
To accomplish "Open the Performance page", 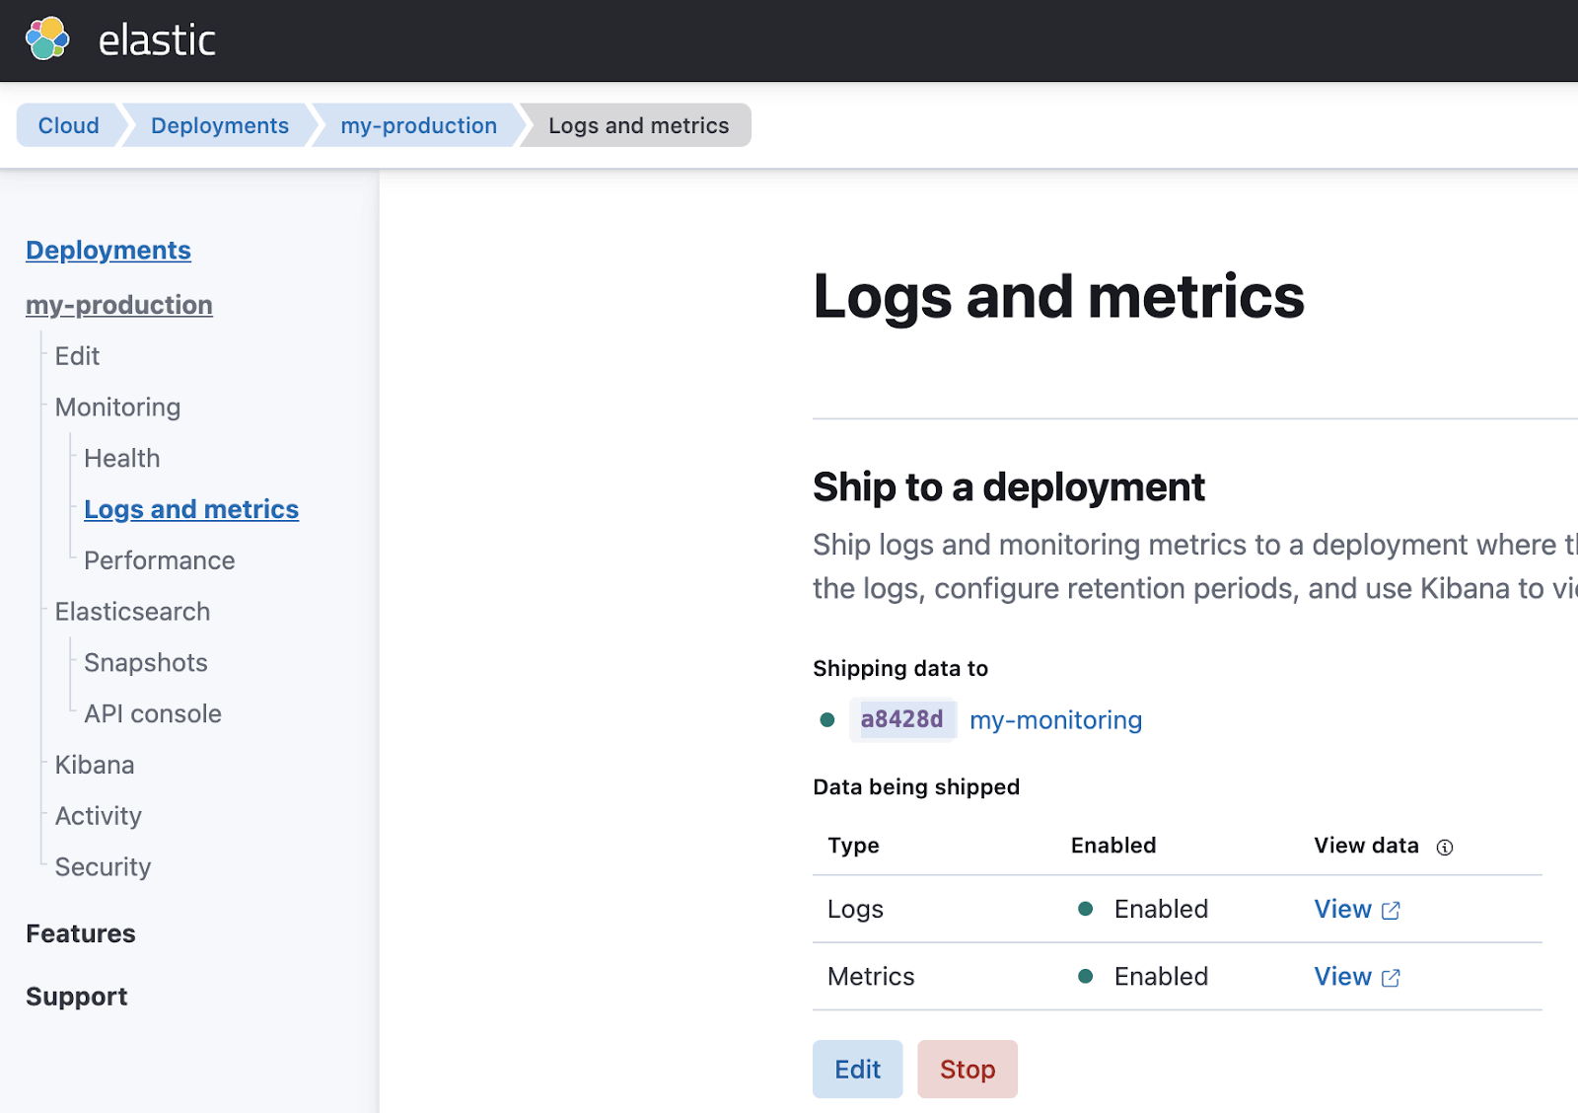I will pos(159,560).
